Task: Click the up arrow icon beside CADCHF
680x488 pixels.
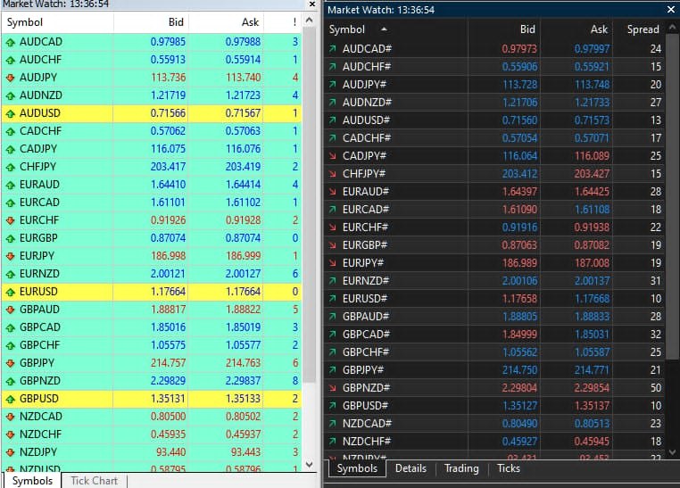Action: [11, 131]
